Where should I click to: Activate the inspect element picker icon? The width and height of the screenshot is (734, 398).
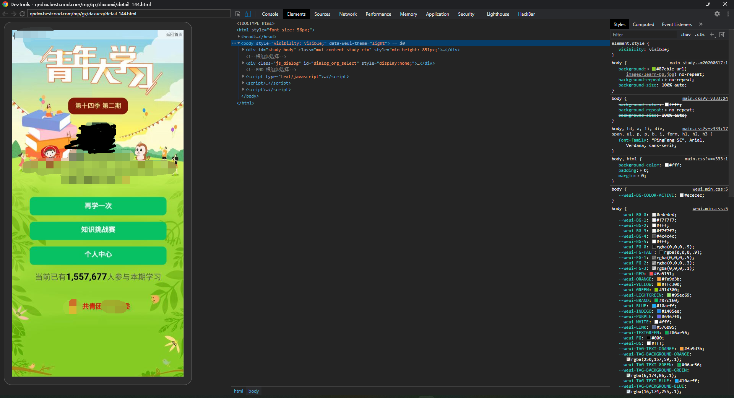coord(237,14)
